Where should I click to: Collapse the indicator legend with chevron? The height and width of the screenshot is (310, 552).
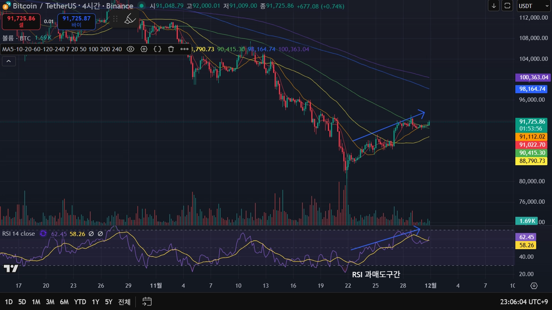[x=8, y=61]
